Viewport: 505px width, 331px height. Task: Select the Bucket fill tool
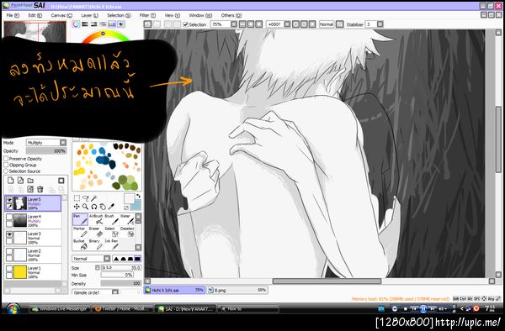coord(80,244)
